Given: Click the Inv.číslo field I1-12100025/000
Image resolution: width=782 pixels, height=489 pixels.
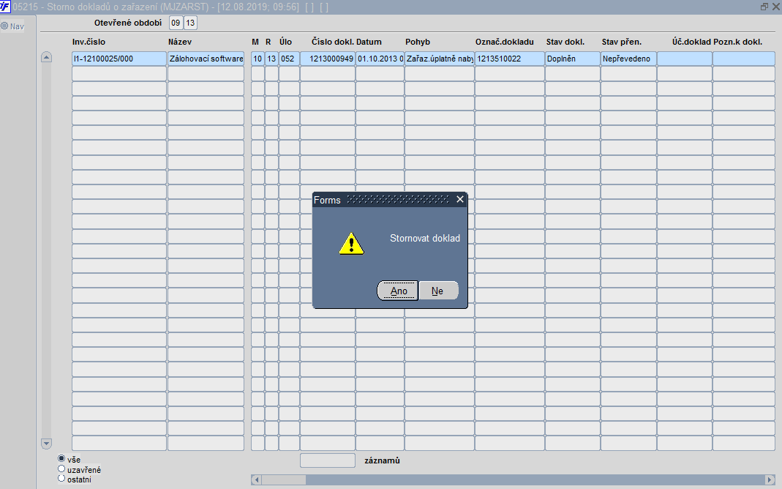Looking at the screenshot, I should 119,59.
